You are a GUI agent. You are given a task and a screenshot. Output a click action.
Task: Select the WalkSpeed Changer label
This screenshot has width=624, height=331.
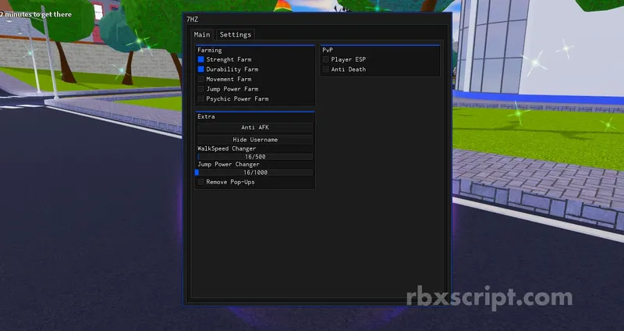(227, 148)
